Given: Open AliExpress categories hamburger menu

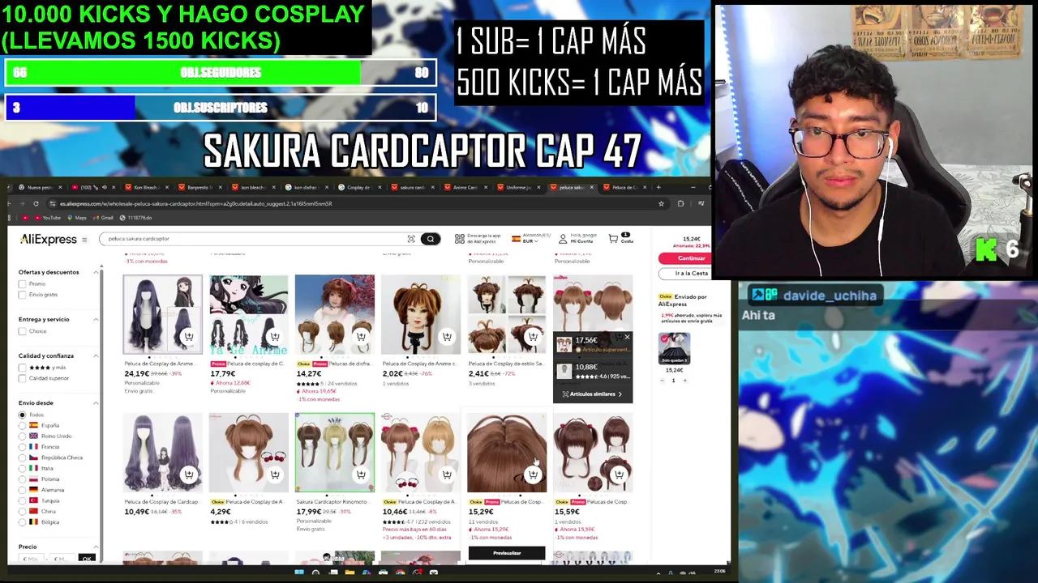Looking at the screenshot, I should 84,240.
